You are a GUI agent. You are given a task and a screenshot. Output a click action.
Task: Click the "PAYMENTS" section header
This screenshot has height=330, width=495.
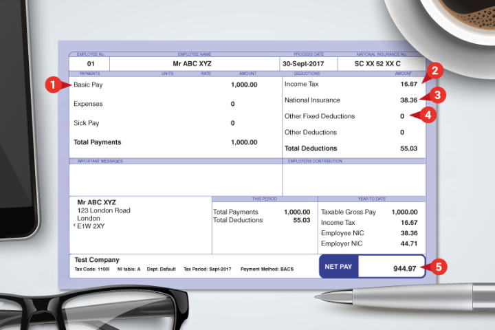(x=89, y=74)
